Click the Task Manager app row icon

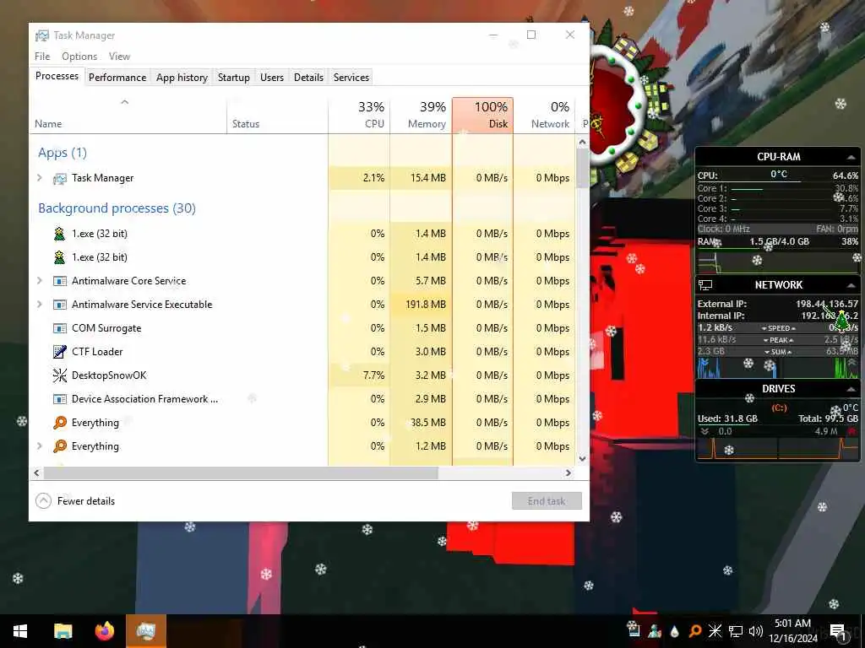60,179
